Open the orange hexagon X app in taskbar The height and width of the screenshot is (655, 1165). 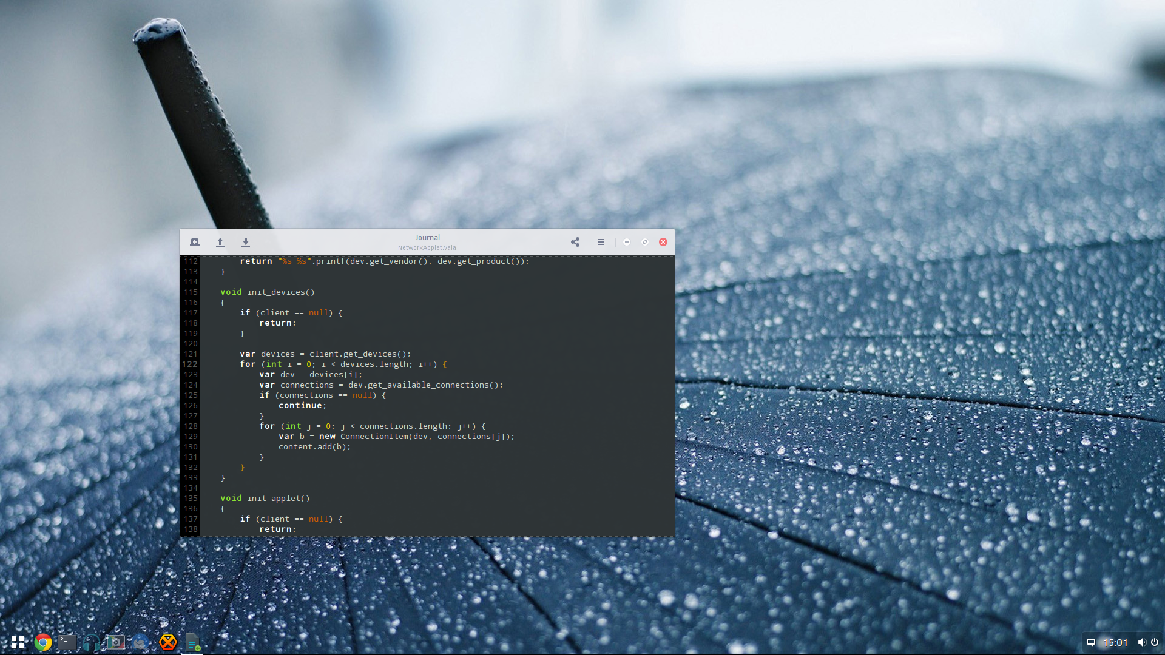[x=167, y=642]
